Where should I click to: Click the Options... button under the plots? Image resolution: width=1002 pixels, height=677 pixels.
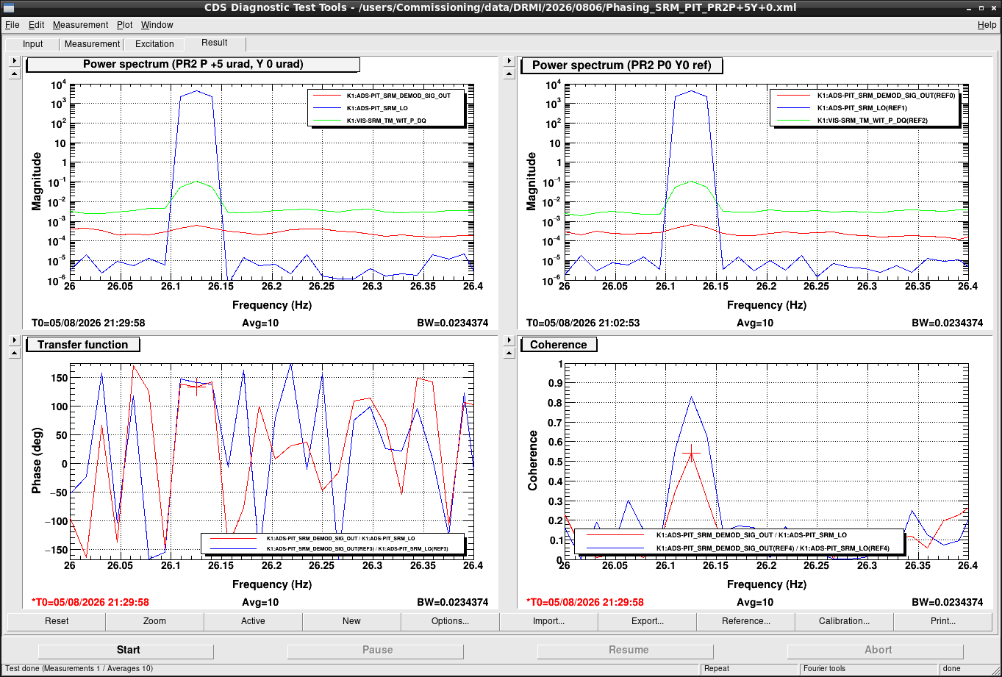(x=451, y=621)
